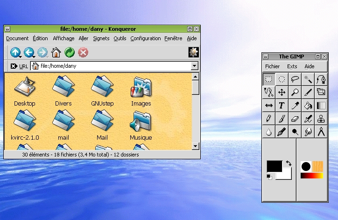Screen dimensions: 338x220
Task: Select the kvirc-2.1.0 folder
Action: pyautogui.click(x=25, y=125)
